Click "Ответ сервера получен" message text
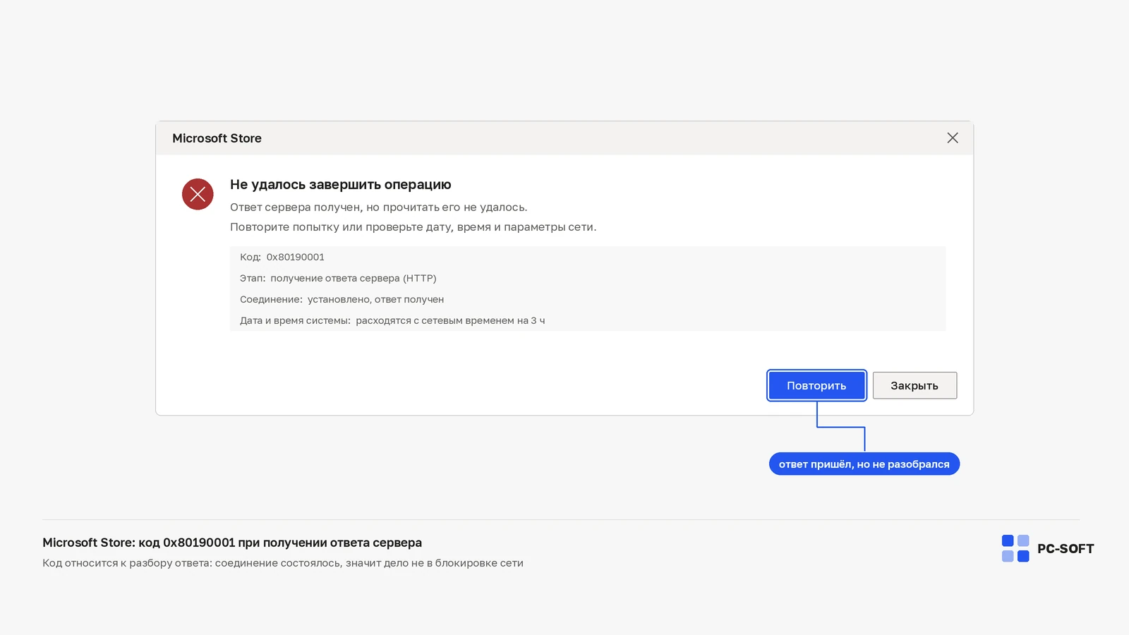This screenshot has height=635, width=1129. 379,207
